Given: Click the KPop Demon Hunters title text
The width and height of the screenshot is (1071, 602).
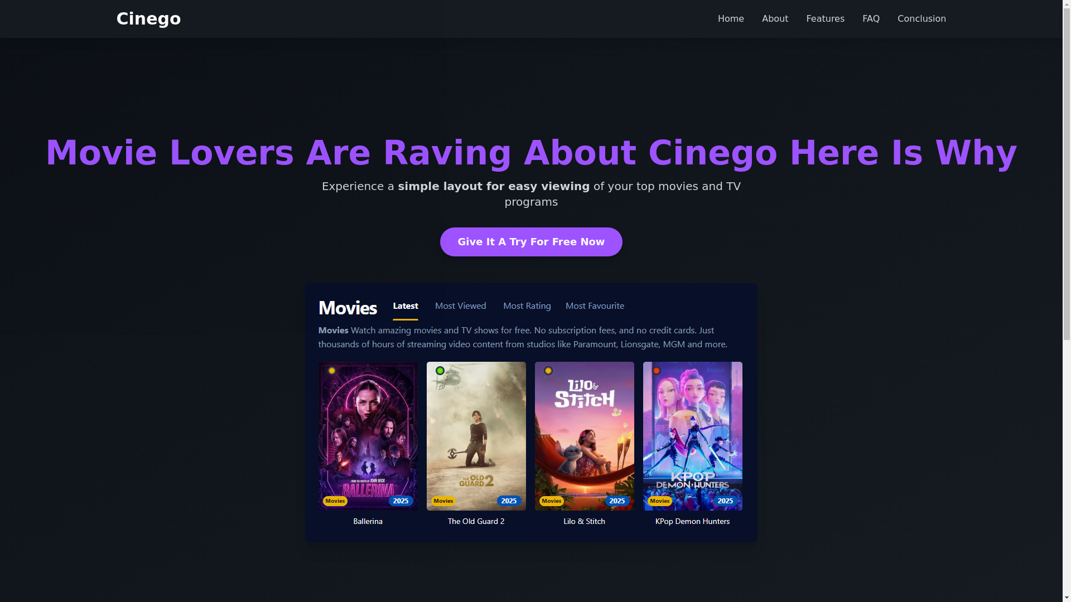Looking at the screenshot, I should pos(693,522).
